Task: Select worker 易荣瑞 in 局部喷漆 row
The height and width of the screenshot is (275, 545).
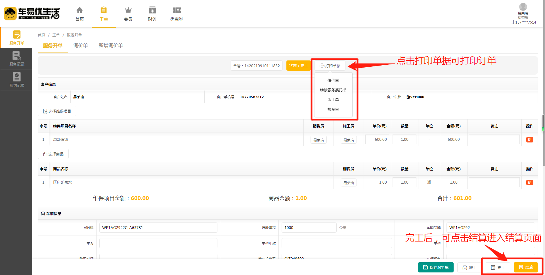Action: (349, 140)
